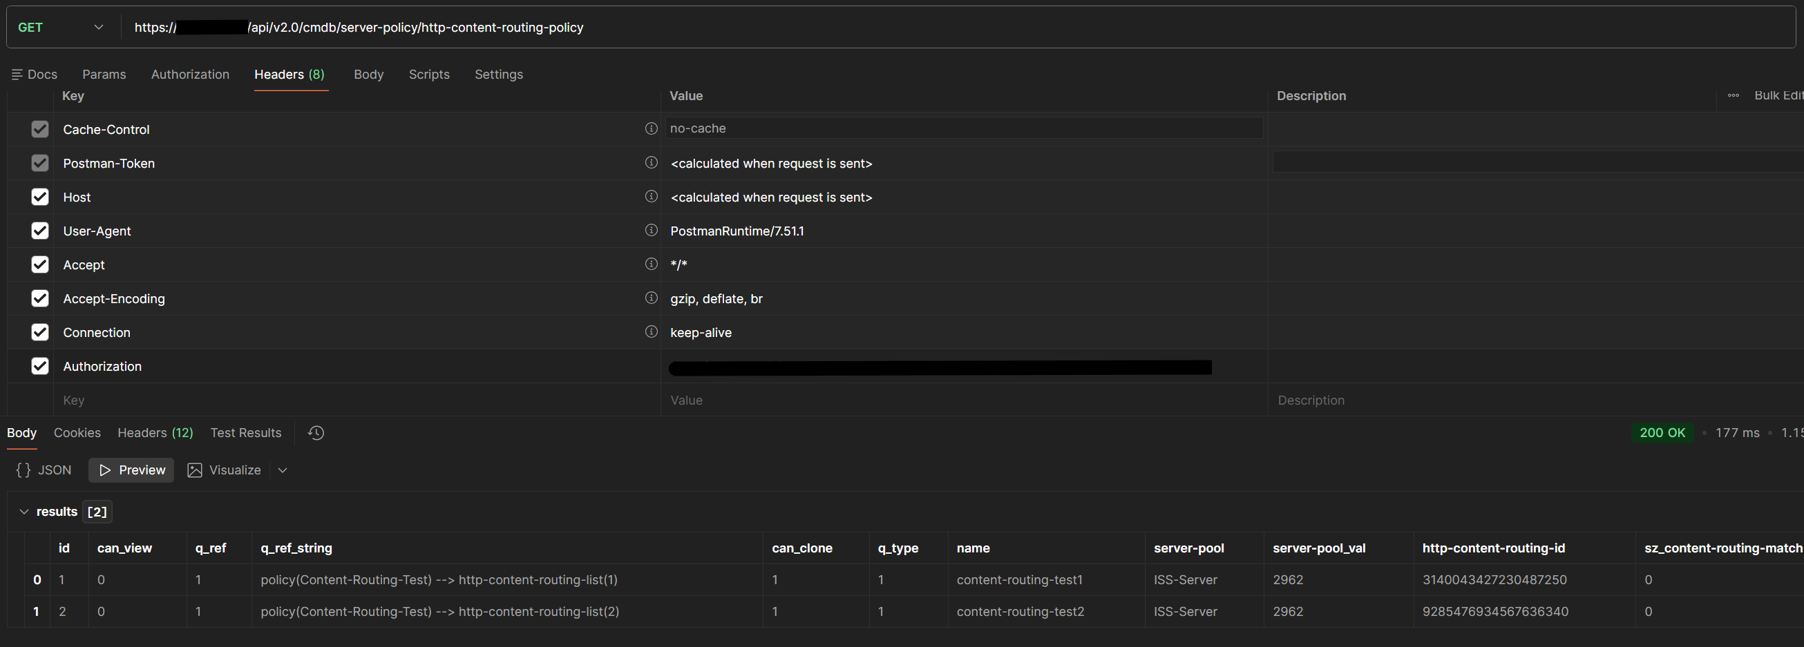Open the Visualize response view
Image resolution: width=1804 pixels, height=647 pixels.
(224, 470)
